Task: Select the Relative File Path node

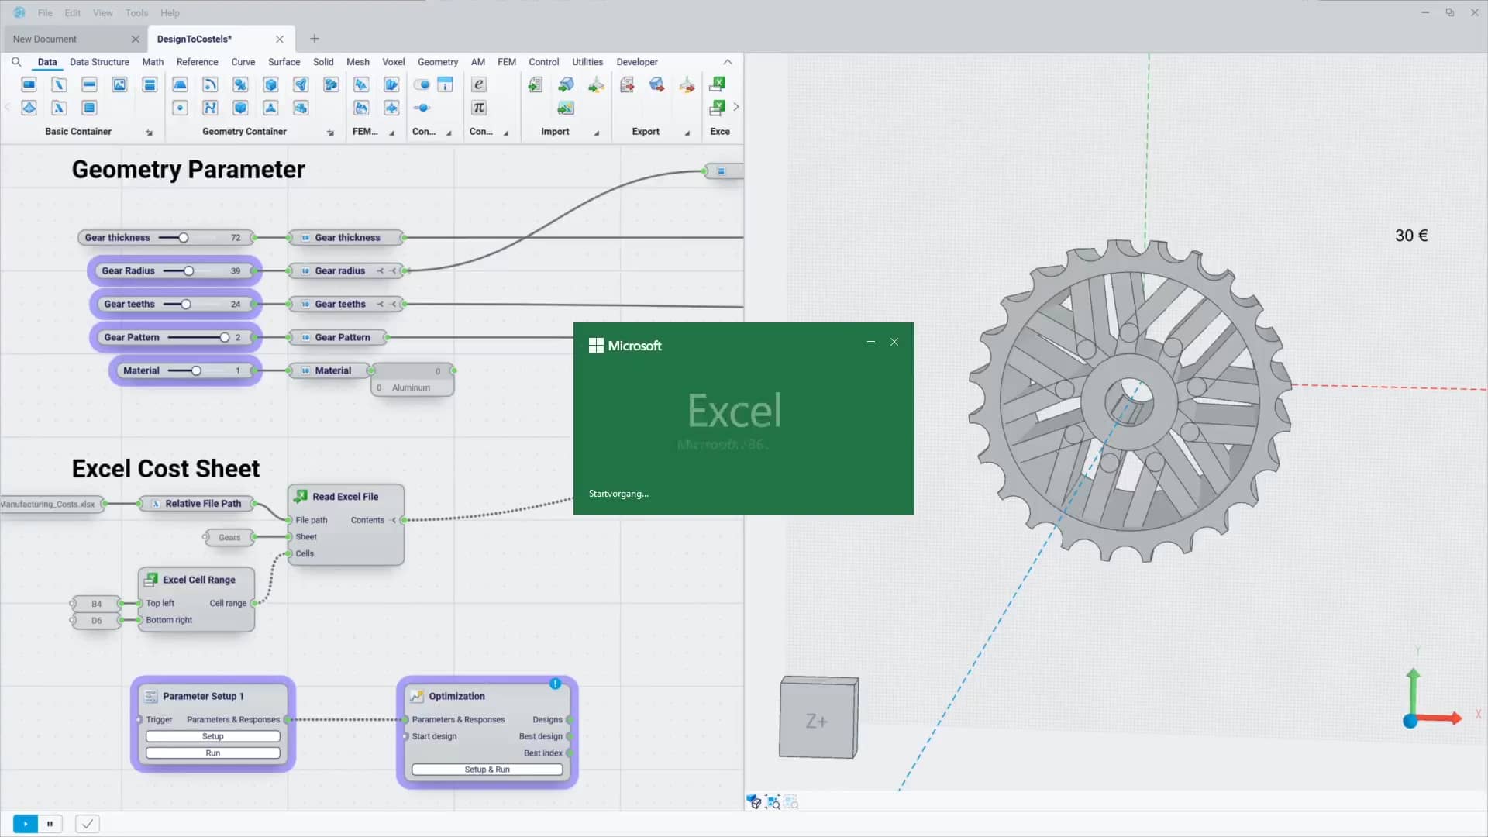Action: tap(196, 504)
